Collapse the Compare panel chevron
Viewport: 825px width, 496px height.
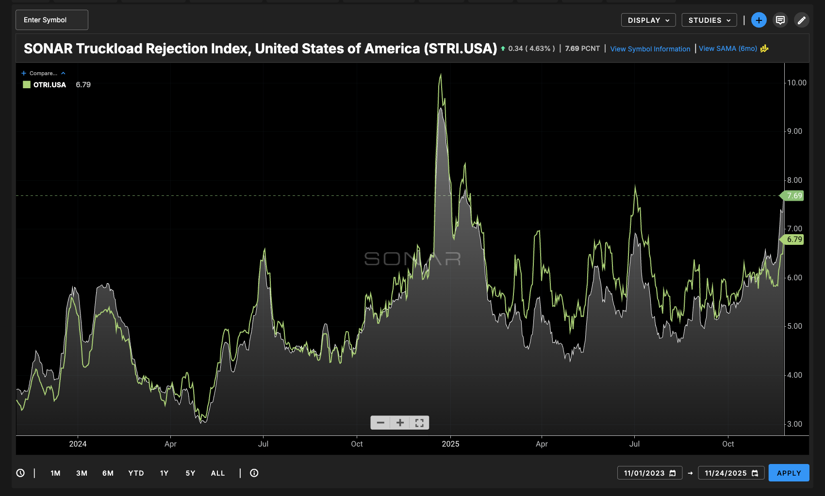(63, 73)
